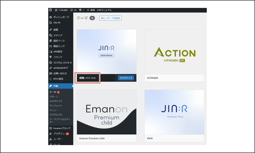
Task: Click the T.I.M.style site name
Action: click(63, 10)
